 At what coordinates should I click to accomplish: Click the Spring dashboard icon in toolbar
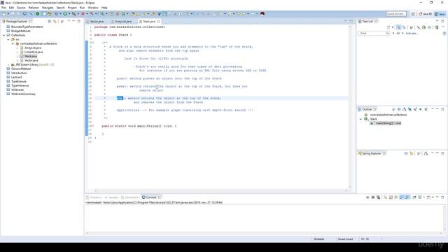37,14
